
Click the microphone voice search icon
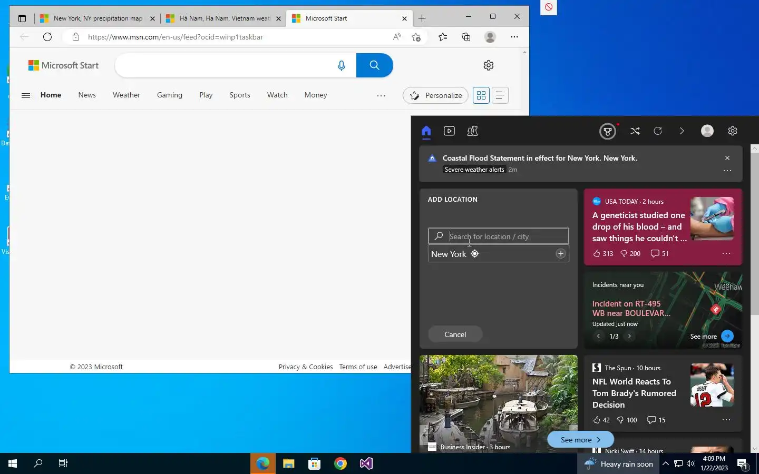(x=342, y=65)
